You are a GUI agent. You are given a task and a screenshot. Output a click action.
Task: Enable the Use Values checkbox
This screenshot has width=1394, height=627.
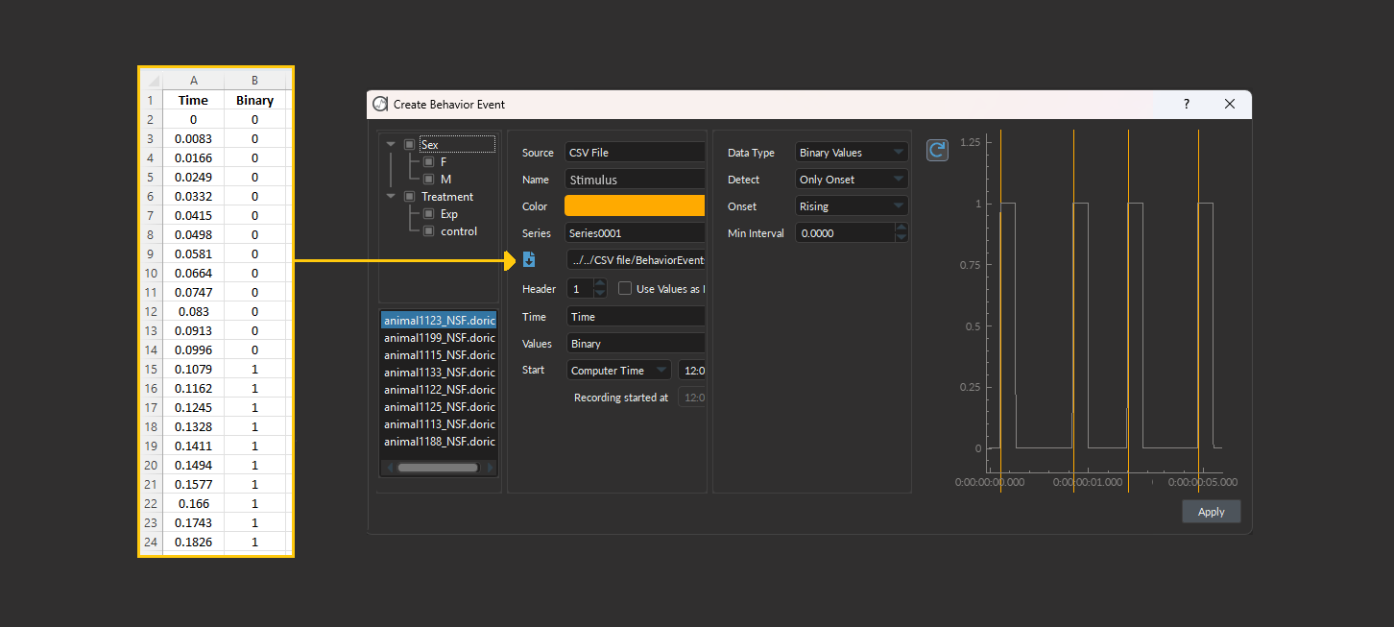625,288
